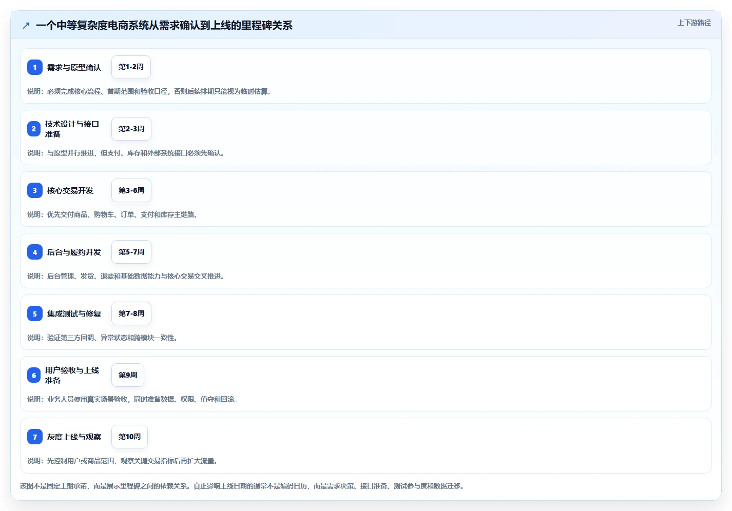732x511 pixels.
Task: Click the arrow icon beside the title
Action: 26,25
